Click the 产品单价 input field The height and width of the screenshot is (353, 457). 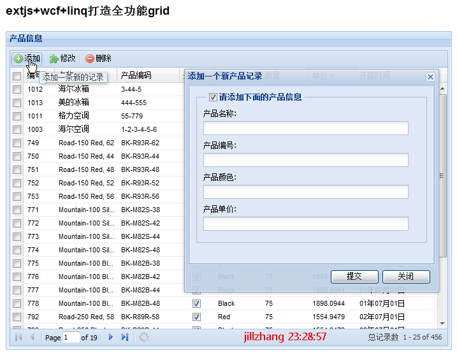pyautogui.click(x=305, y=224)
